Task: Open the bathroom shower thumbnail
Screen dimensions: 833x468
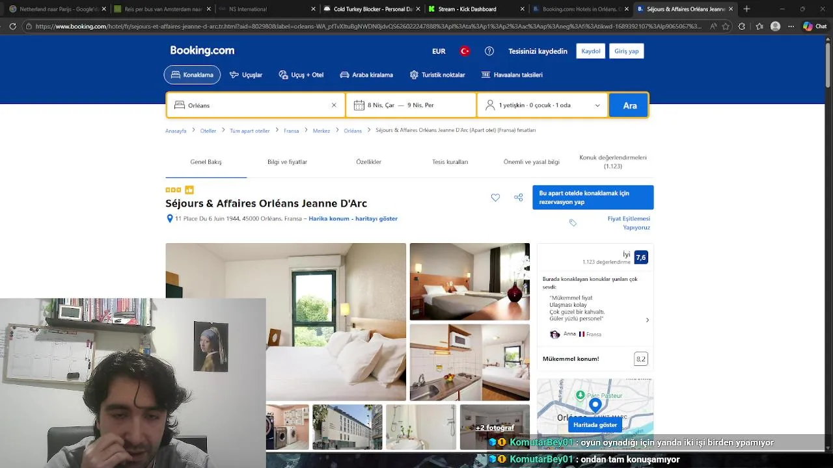Action: [421, 427]
